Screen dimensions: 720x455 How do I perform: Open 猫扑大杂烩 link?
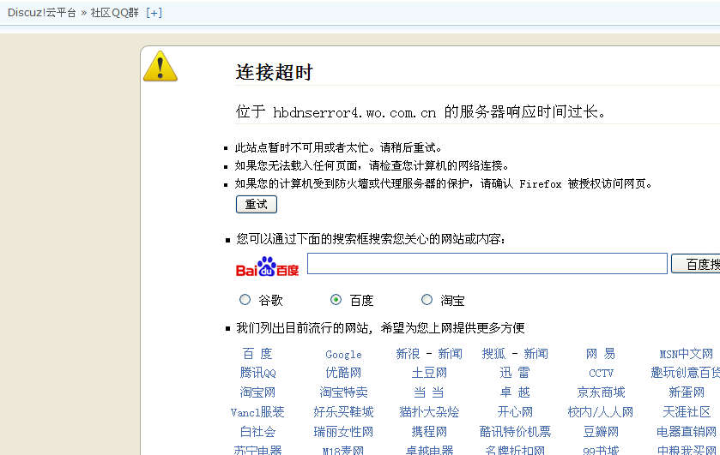[429, 412]
